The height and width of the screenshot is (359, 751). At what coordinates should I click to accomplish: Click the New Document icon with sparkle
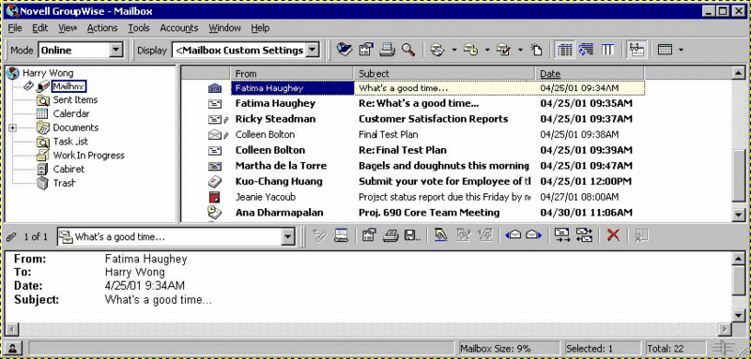(536, 50)
